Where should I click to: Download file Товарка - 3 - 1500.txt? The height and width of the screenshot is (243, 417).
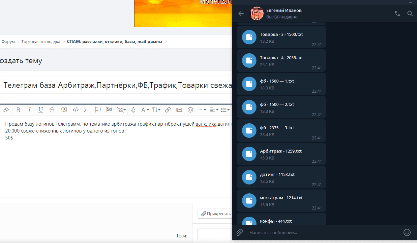click(249, 37)
